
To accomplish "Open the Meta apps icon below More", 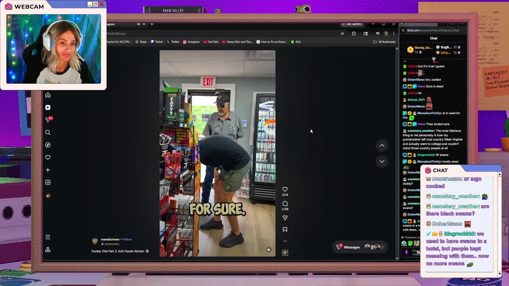I will (48, 249).
